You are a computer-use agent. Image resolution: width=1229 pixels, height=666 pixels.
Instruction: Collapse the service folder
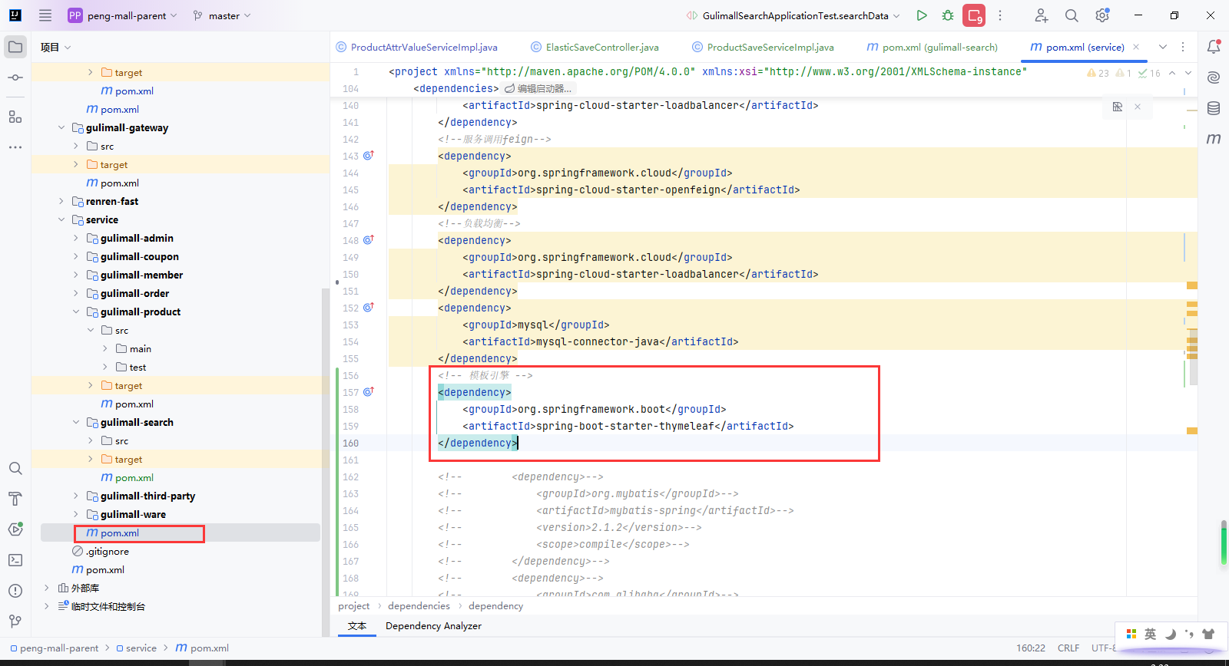pyautogui.click(x=61, y=219)
